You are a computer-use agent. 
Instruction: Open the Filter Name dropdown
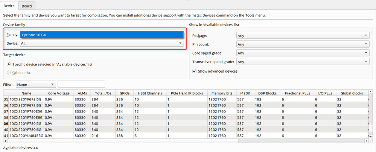pos(36,84)
